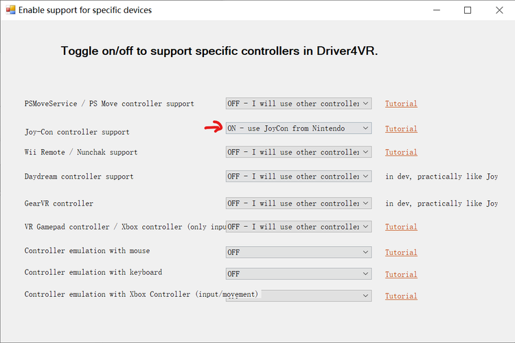Open the PS Move Tutorial link
Screen dimensions: 515x343
pyautogui.click(x=401, y=104)
